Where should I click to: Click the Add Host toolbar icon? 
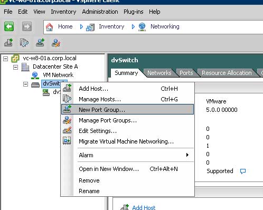(8, 43)
